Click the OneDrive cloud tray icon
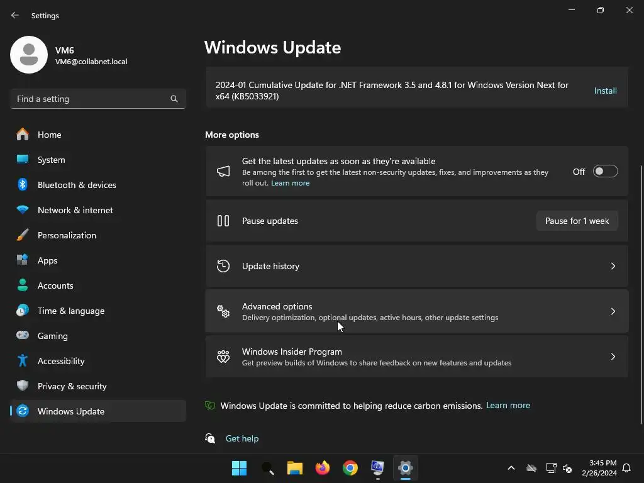This screenshot has height=483, width=644. coord(531,468)
